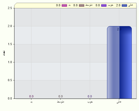Click the magenta بد legend swatch
The width and height of the screenshot is (139, 111).
[x=64, y=5]
